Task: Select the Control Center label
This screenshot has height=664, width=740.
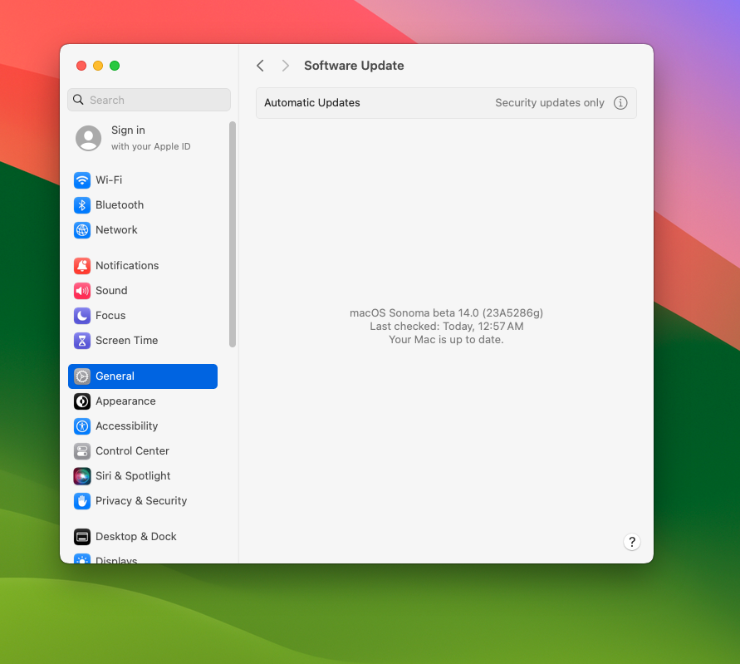Action: pos(133,451)
